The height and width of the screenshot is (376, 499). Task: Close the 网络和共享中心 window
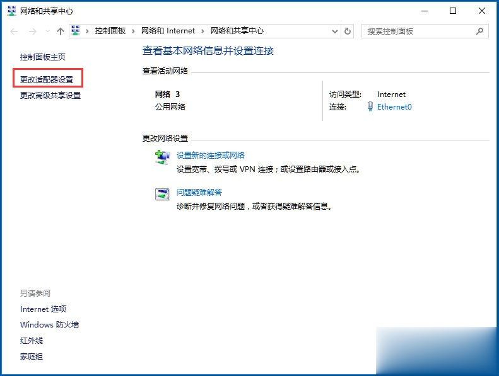coord(482,11)
